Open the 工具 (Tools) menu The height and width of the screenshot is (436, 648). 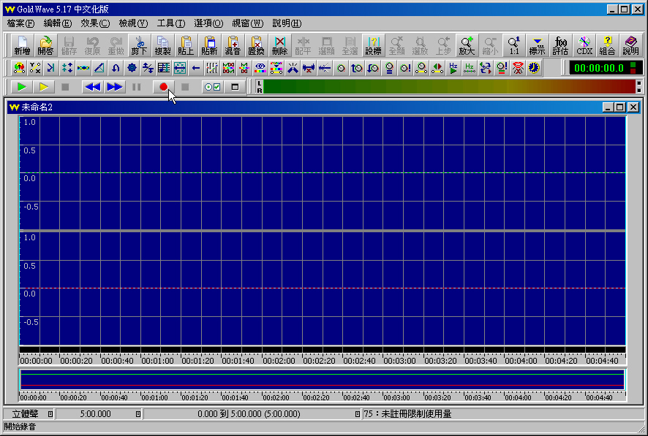(x=170, y=23)
